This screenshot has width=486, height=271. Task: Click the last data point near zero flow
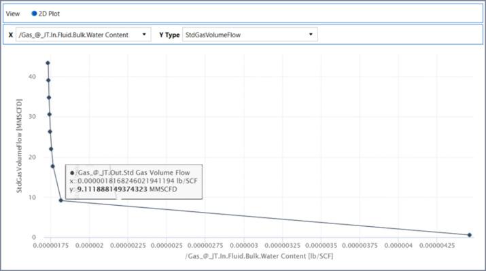469,235
